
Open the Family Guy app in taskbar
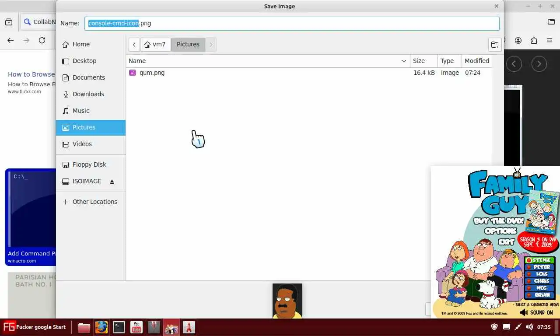pos(171,327)
